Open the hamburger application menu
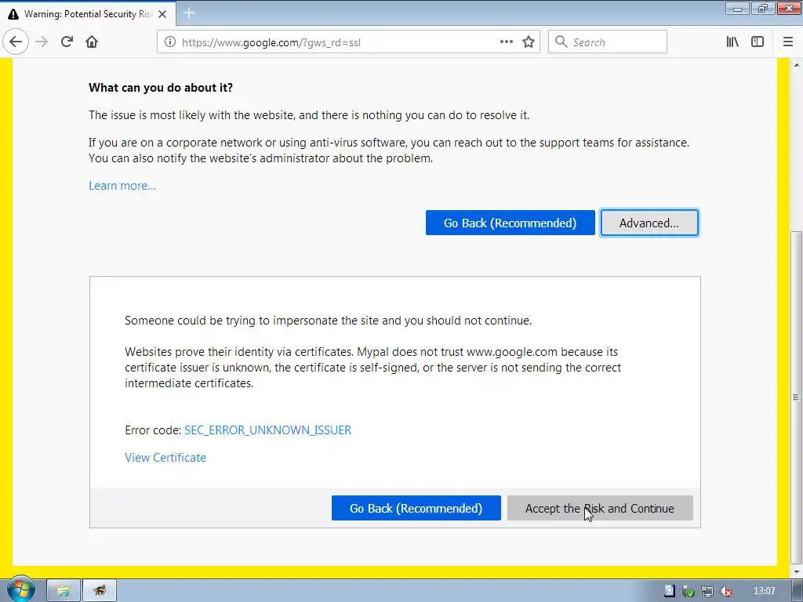Image resolution: width=803 pixels, height=602 pixels. point(788,42)
